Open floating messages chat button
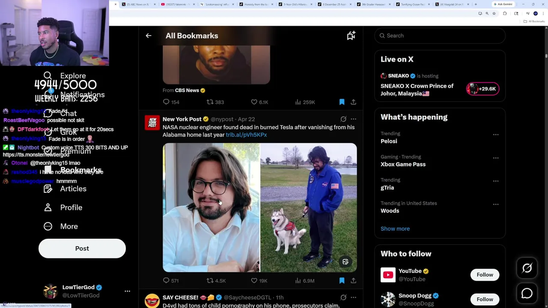 tap(527, 293)
